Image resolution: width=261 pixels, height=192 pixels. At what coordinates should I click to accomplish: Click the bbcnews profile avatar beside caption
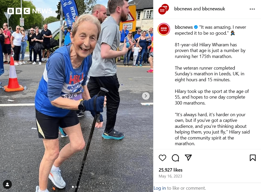point(164,29)
